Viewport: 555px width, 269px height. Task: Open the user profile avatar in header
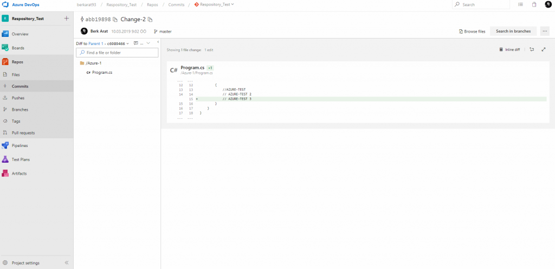click(548, 4)
